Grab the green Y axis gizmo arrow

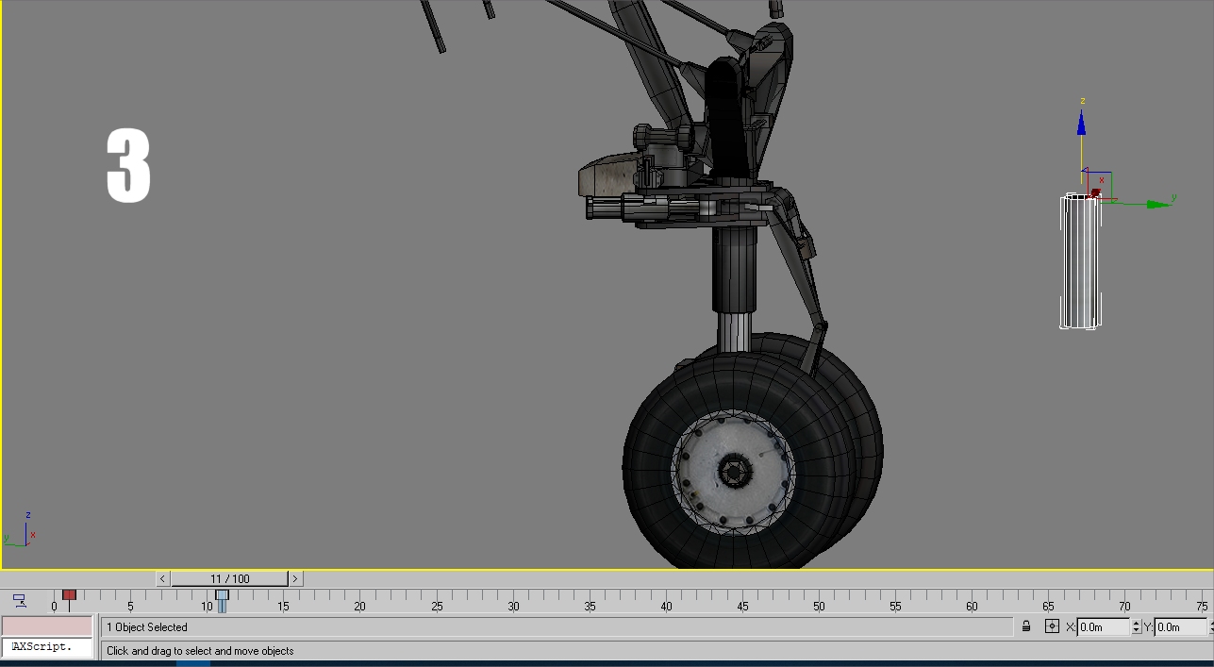[1157, 203]
